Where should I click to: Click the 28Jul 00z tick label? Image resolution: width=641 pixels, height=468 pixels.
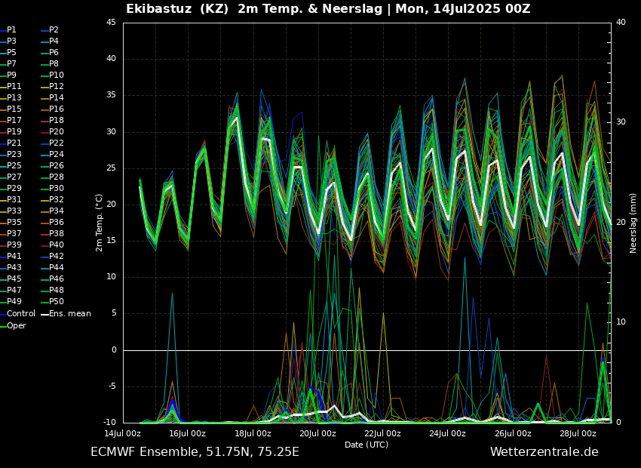coord(578,433)
